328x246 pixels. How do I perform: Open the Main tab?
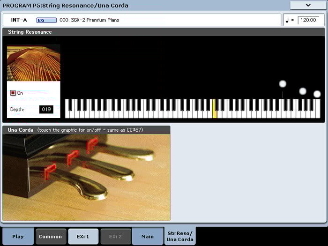click(x=148, y=236)
